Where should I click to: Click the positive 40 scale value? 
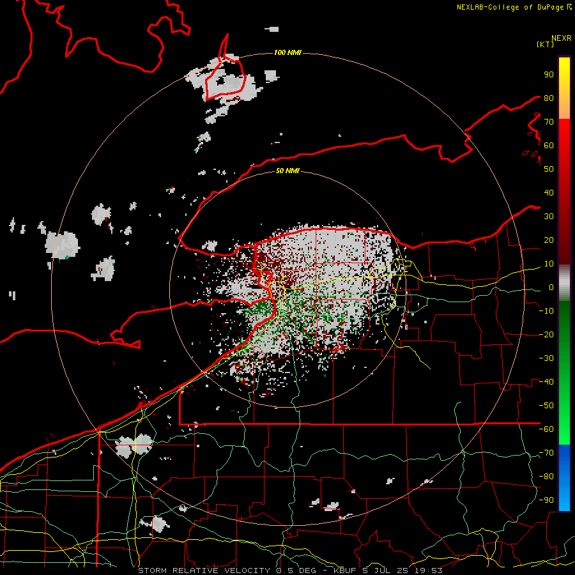pos(549,192)
